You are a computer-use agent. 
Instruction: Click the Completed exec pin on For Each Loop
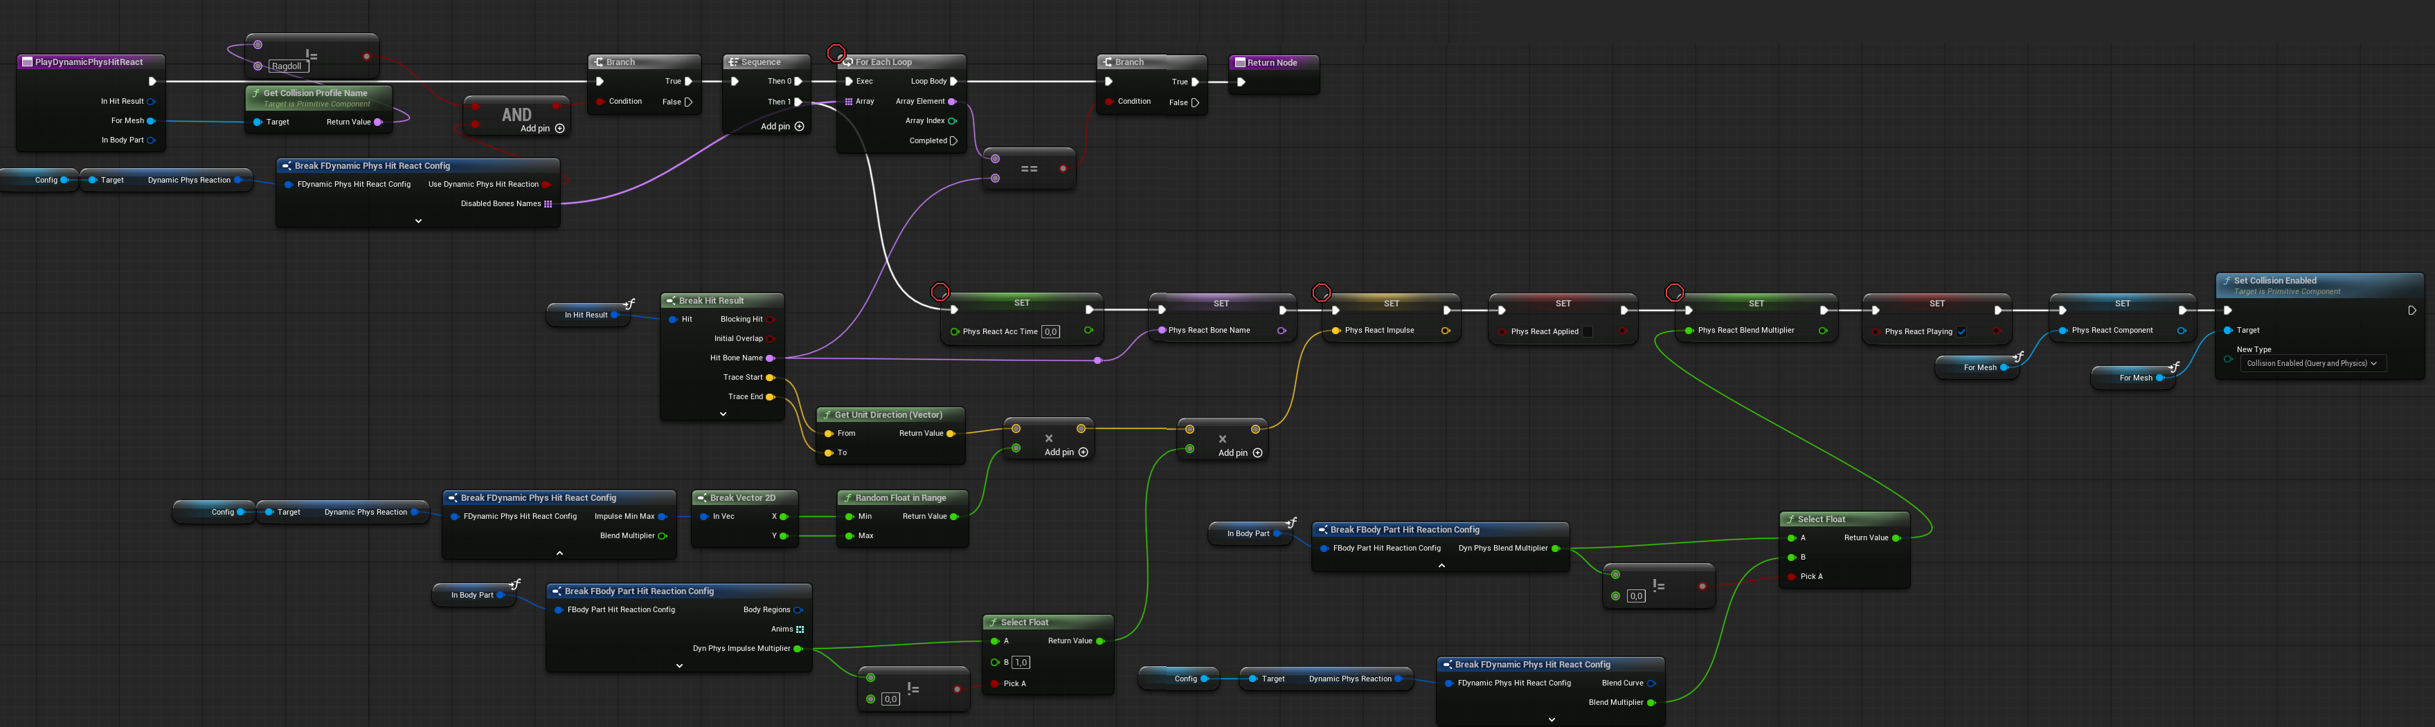click(x=953, y=140)
